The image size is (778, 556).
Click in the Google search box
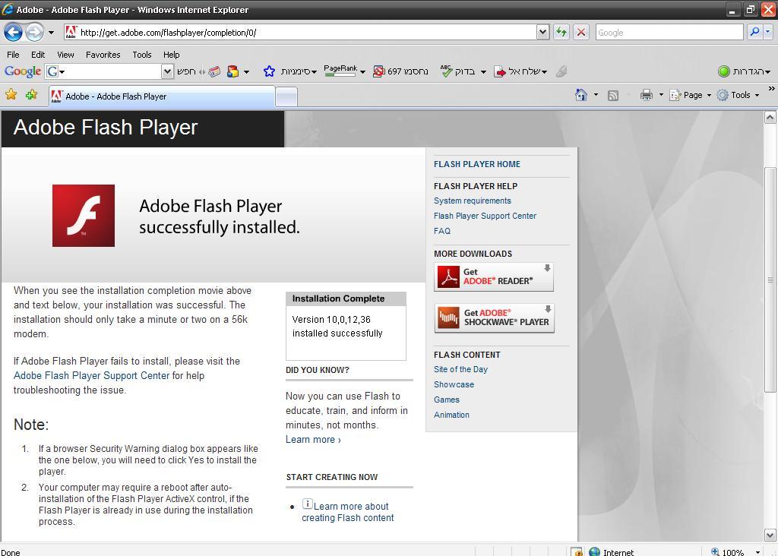(669, 32)
